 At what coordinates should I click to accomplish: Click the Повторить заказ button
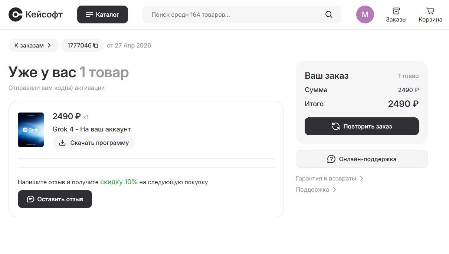[x=361, y=126]
